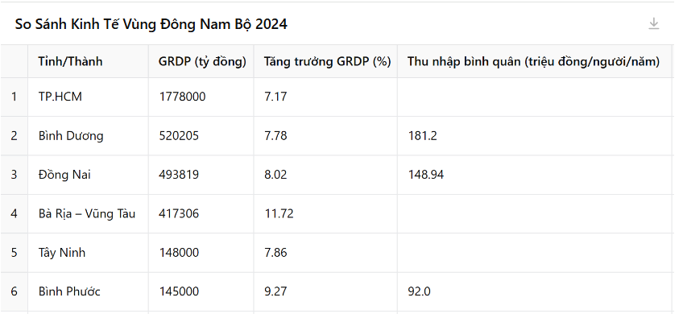Select the Bình Dương cell
The image size is (683, 322).
(88, 136)
